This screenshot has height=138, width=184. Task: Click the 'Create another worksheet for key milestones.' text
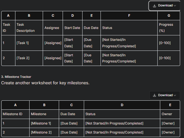click(x=45, y=83)
